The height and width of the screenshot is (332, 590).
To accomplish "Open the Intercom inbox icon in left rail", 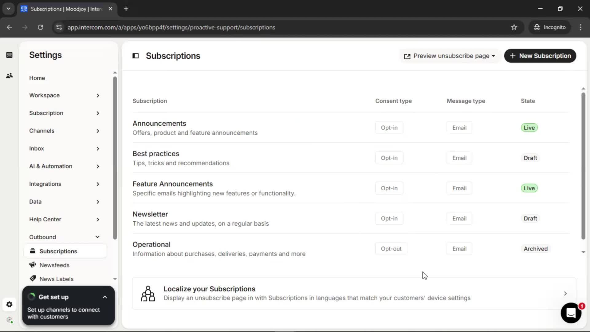I will click(9, 55).
